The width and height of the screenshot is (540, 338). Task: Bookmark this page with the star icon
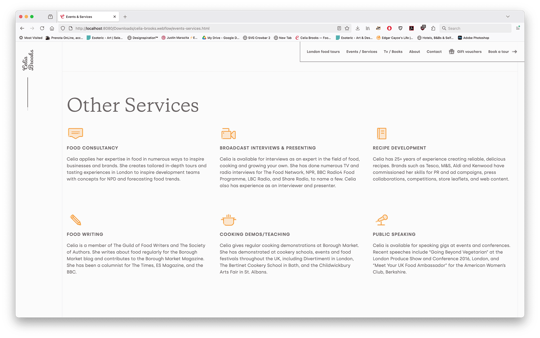click(x=347, y=28)
